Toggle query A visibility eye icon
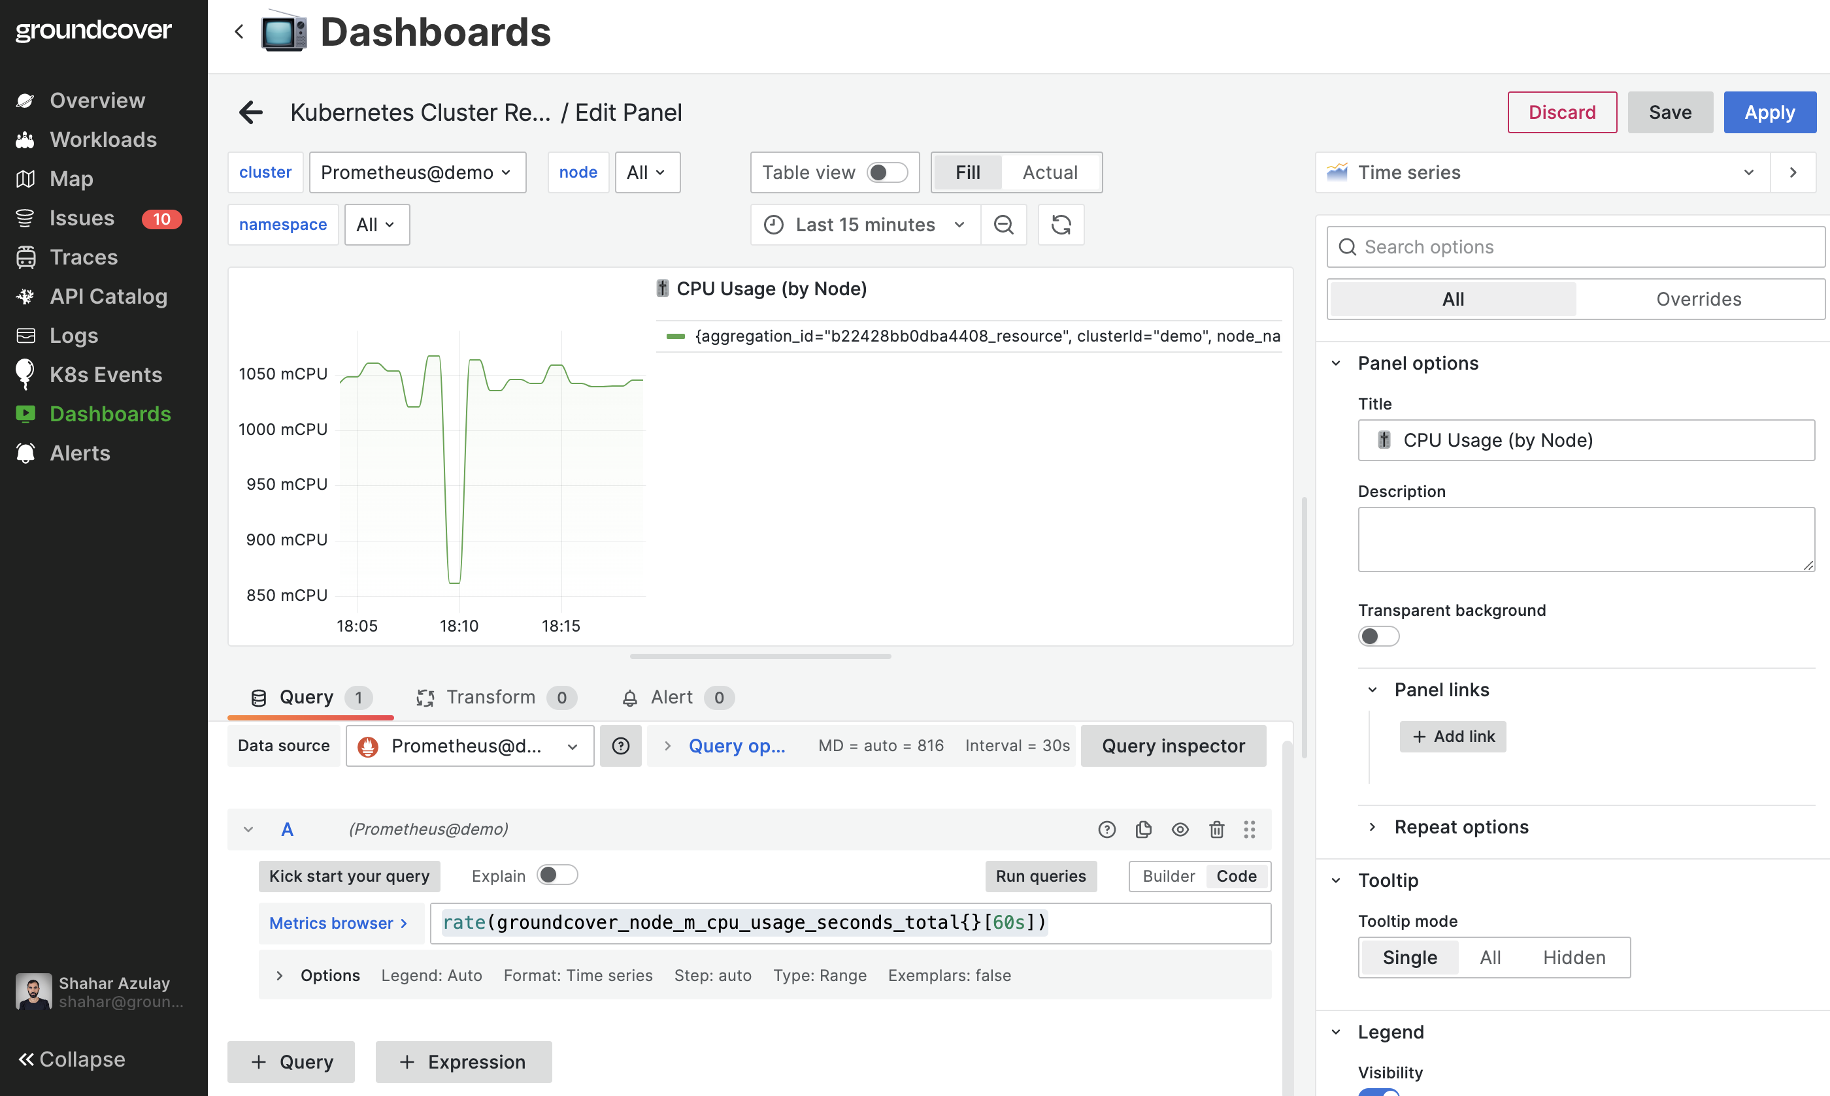 click(x=1180, y=830)
